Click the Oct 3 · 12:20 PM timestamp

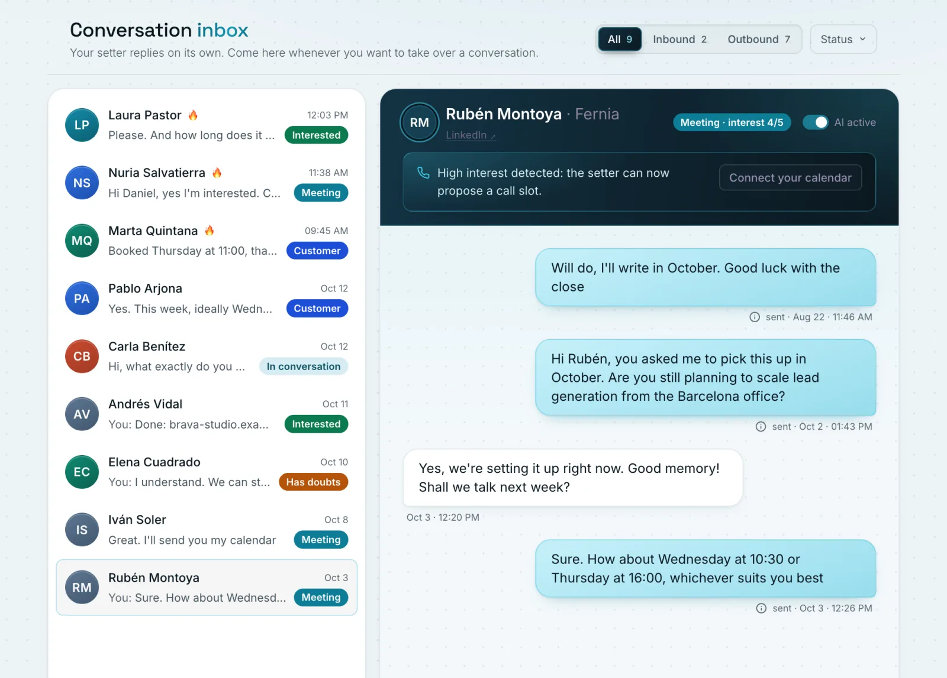443,517
